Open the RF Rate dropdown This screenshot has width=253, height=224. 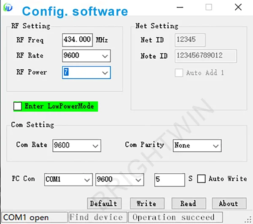[x=86, y=56]
